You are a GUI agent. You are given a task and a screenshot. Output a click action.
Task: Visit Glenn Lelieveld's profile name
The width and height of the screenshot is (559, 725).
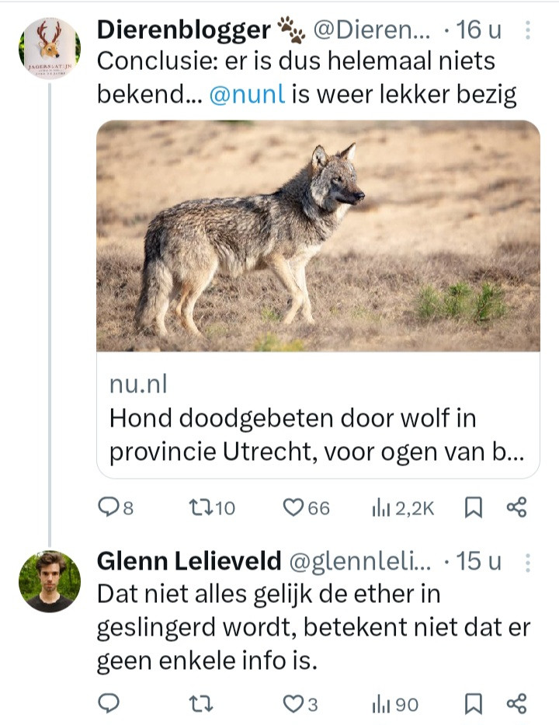[189, 561]
